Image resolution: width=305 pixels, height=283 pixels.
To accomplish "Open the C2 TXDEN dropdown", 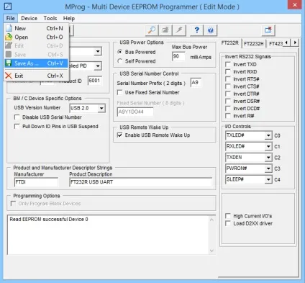I will pyautogui.click(x=268, y=158).
